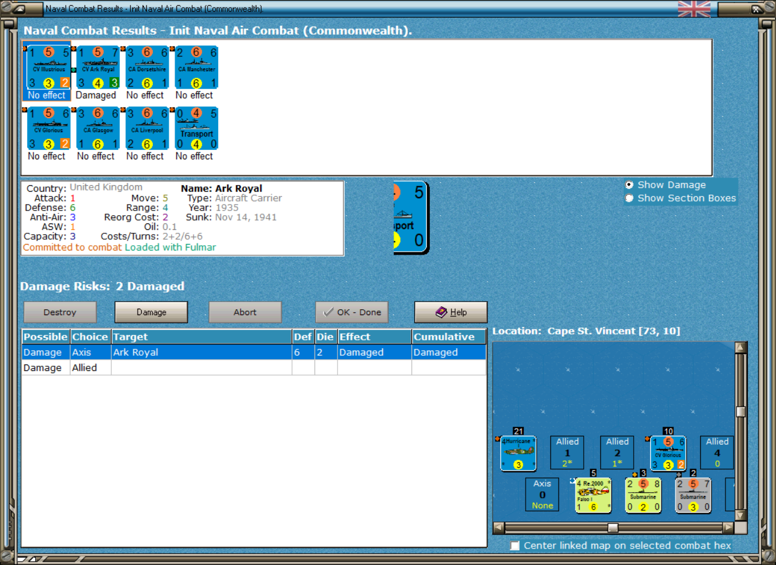The image size is (776, 565).
Task: Click the Hurricane fighter counter on the map
Action: 518,453
